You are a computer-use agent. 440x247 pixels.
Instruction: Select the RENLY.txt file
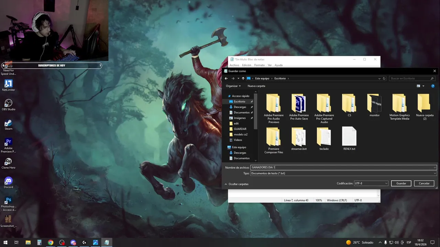[349, 139]
